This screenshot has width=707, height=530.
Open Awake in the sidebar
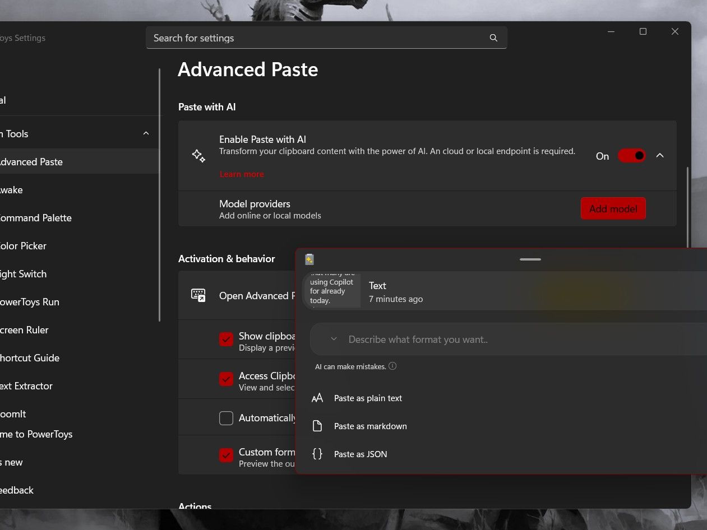(x=78, y=190)
